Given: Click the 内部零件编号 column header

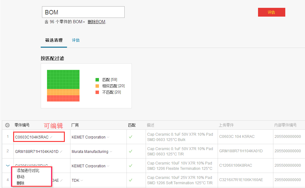Looking at the screenshot, I should point(285,125).
